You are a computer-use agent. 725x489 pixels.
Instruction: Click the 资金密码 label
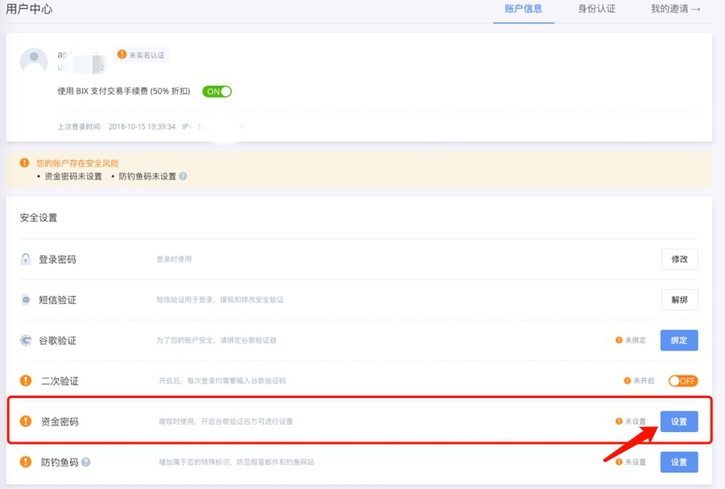pyautogui.click(x=60, y=421)
